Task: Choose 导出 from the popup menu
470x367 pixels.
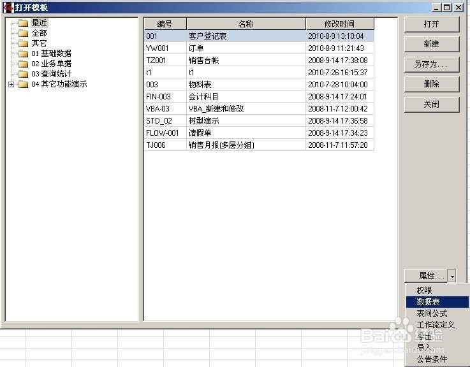Action: tap(437, 336)
